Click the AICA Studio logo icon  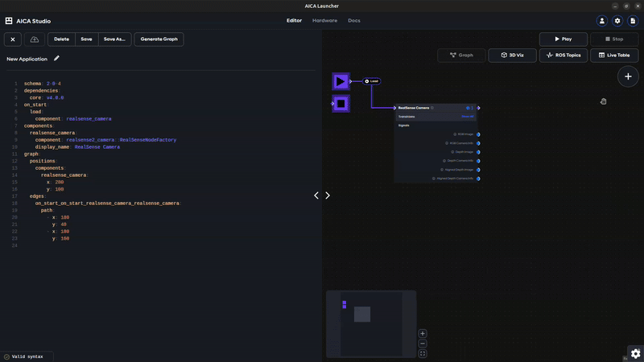pyautogui.click(x=9, y=21)
